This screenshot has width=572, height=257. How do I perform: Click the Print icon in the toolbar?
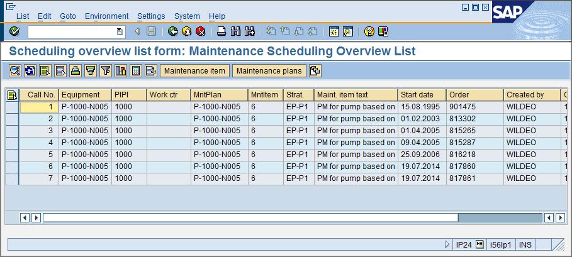[222, 31]
